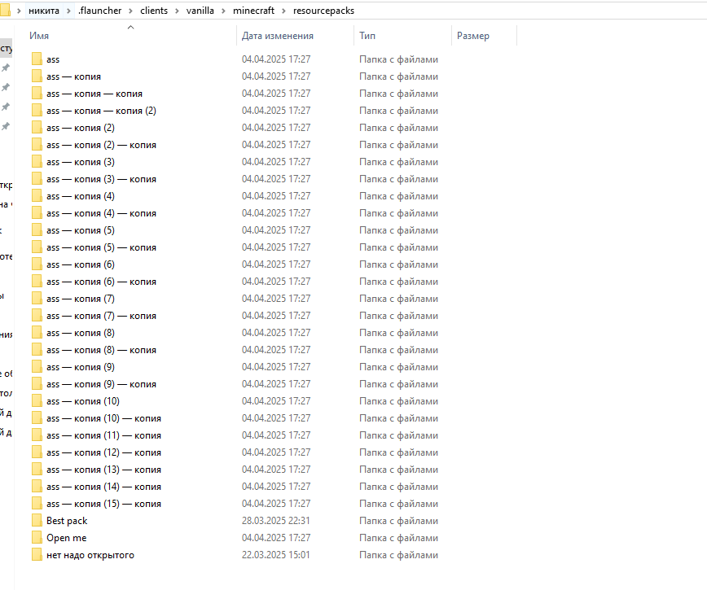This screenshot has width=707, height=590.
Task: Select the folder name "ass — копия — копия (2)"
Action: pos(102,111)
